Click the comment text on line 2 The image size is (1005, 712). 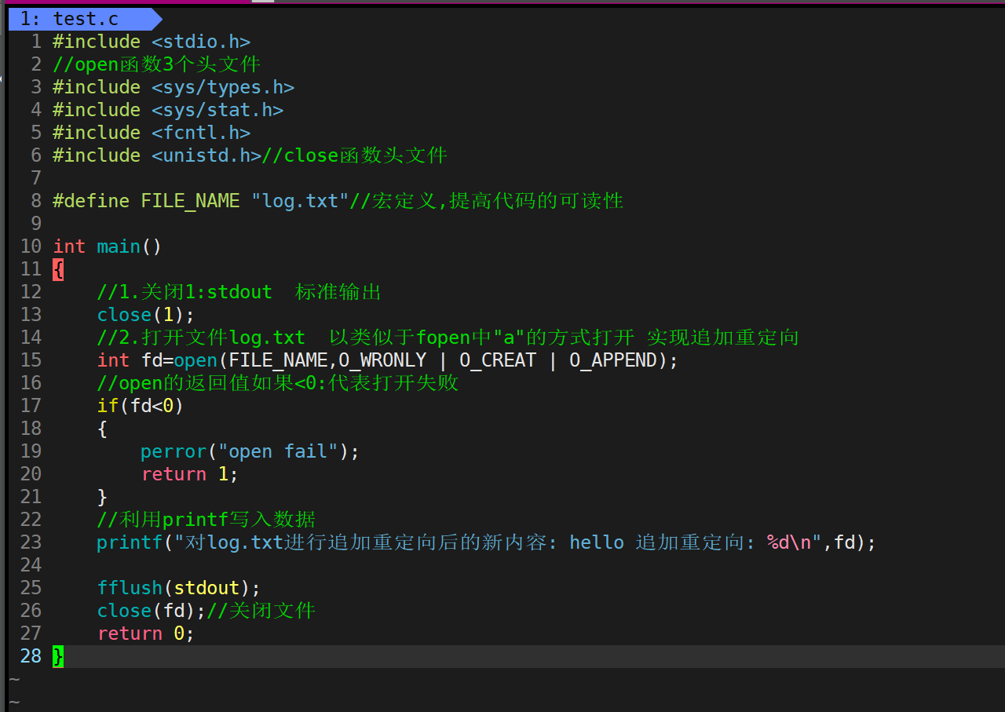click(156, 64)
